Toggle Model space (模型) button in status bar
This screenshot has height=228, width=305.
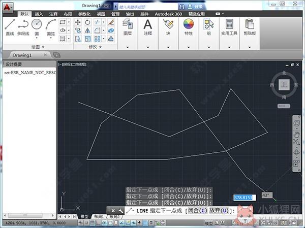pos(209,223)
